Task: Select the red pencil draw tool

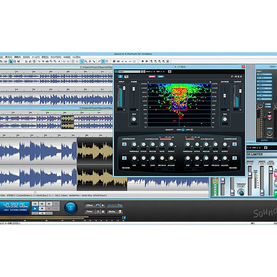Action: [99, 62]
